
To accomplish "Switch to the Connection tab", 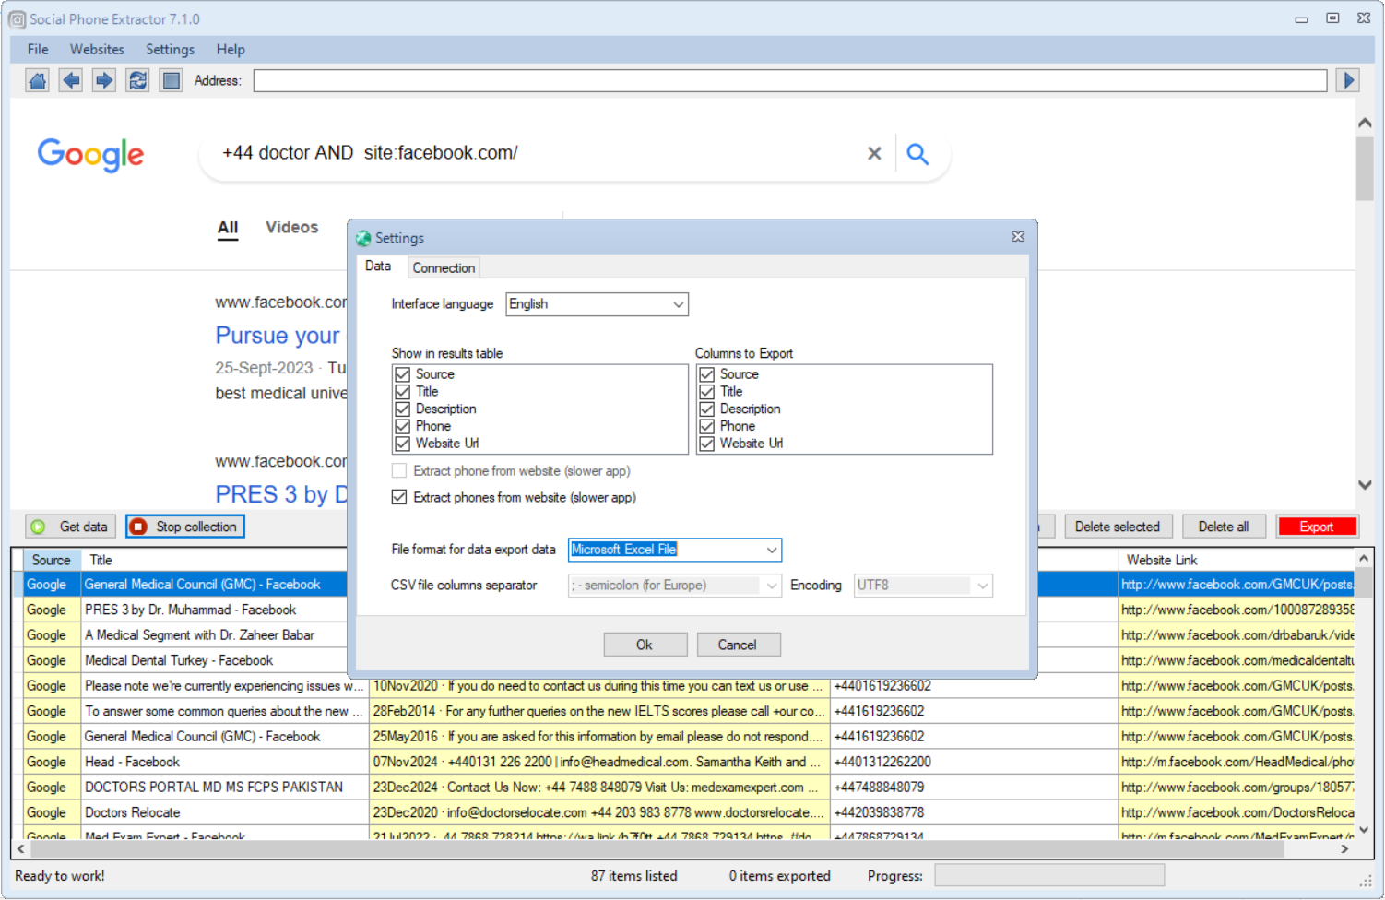I will pos(444,268).
